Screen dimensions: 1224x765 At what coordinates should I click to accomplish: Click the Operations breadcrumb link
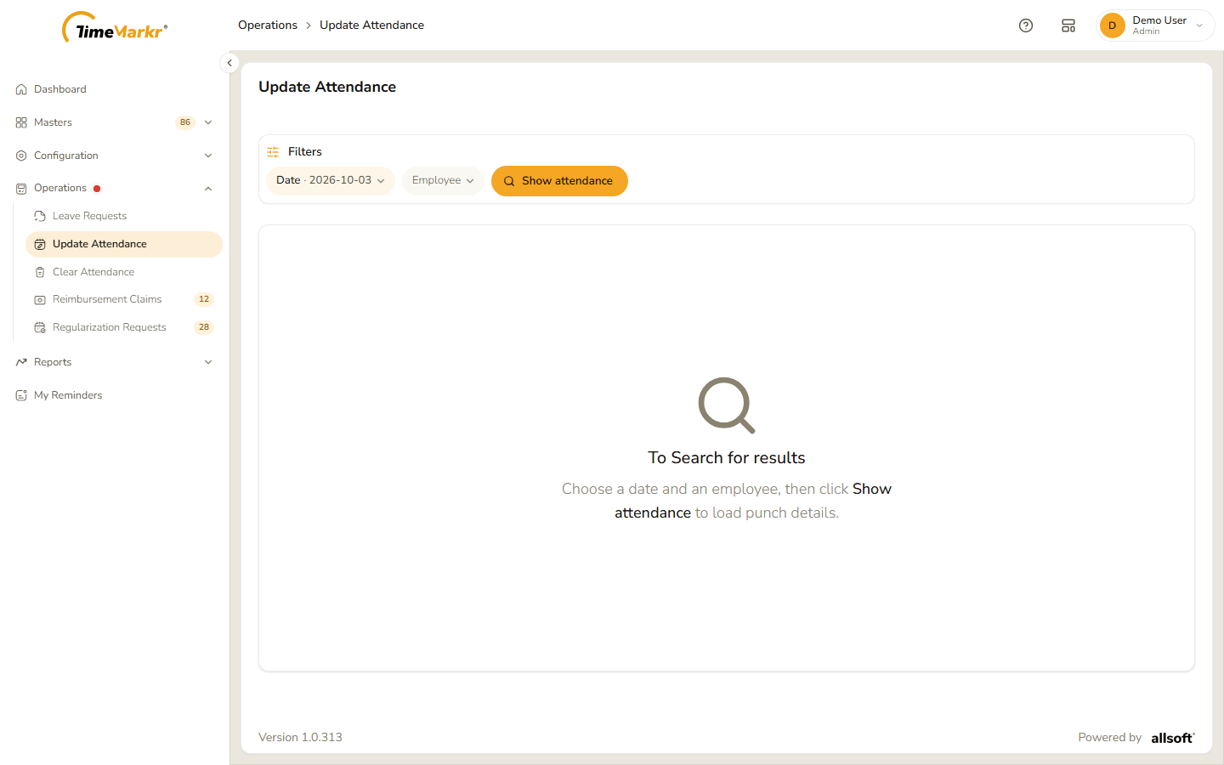268,25
